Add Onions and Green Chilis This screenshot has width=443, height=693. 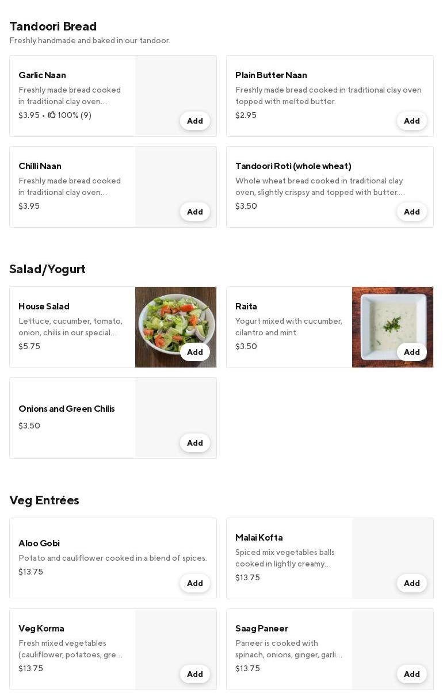pos(194,443)
